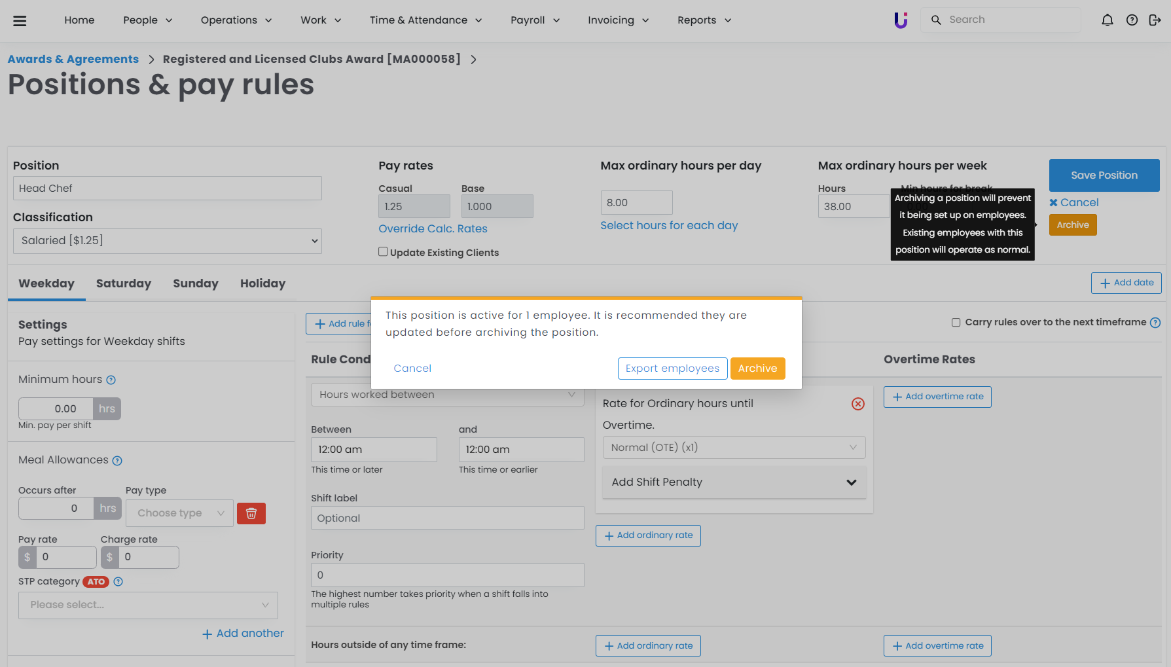Switch to the Saturday tab

[x=123, y=283]
